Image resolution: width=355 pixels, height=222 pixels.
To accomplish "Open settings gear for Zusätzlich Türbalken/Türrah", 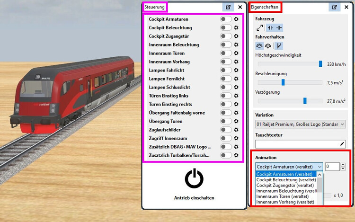I will click(236, 155).
